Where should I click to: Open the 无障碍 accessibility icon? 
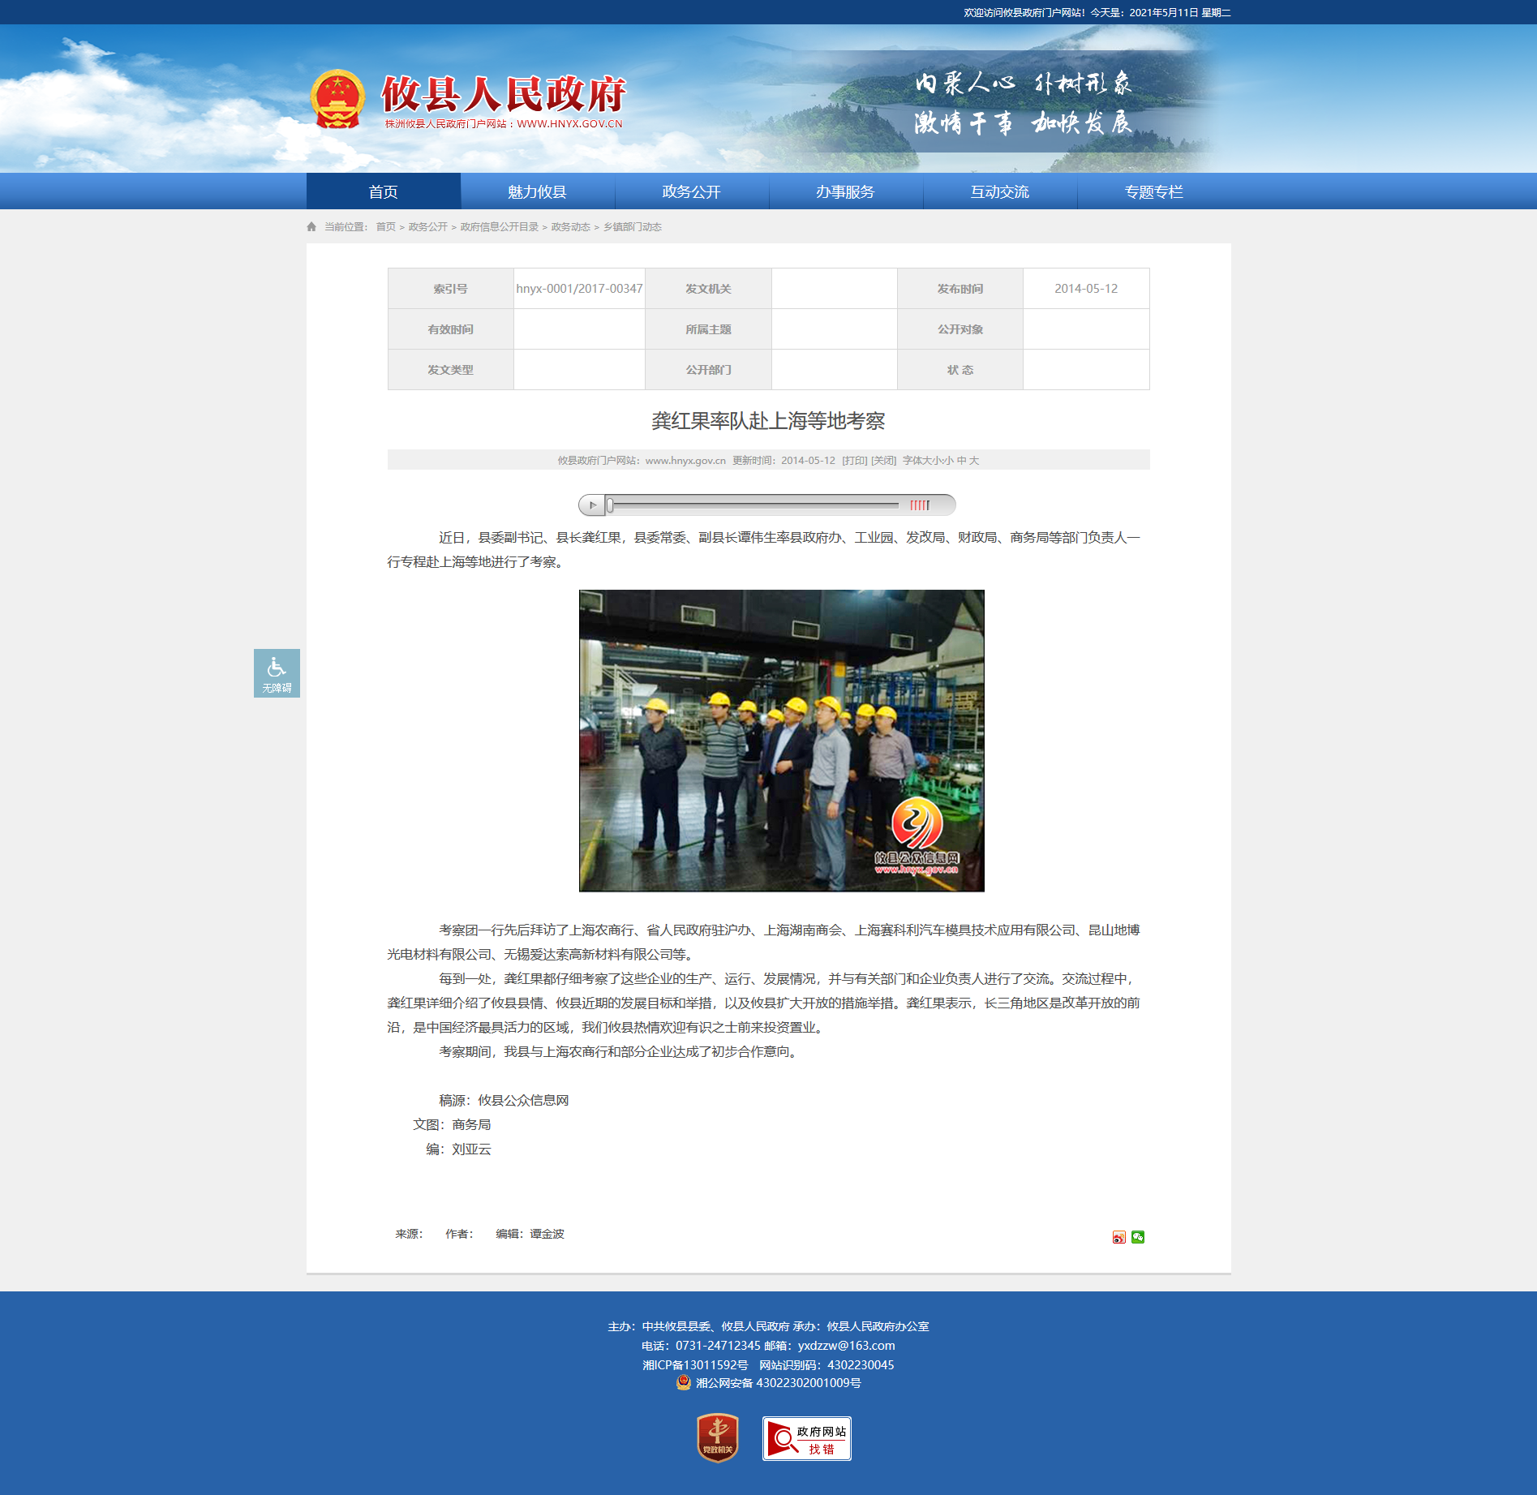277,673
